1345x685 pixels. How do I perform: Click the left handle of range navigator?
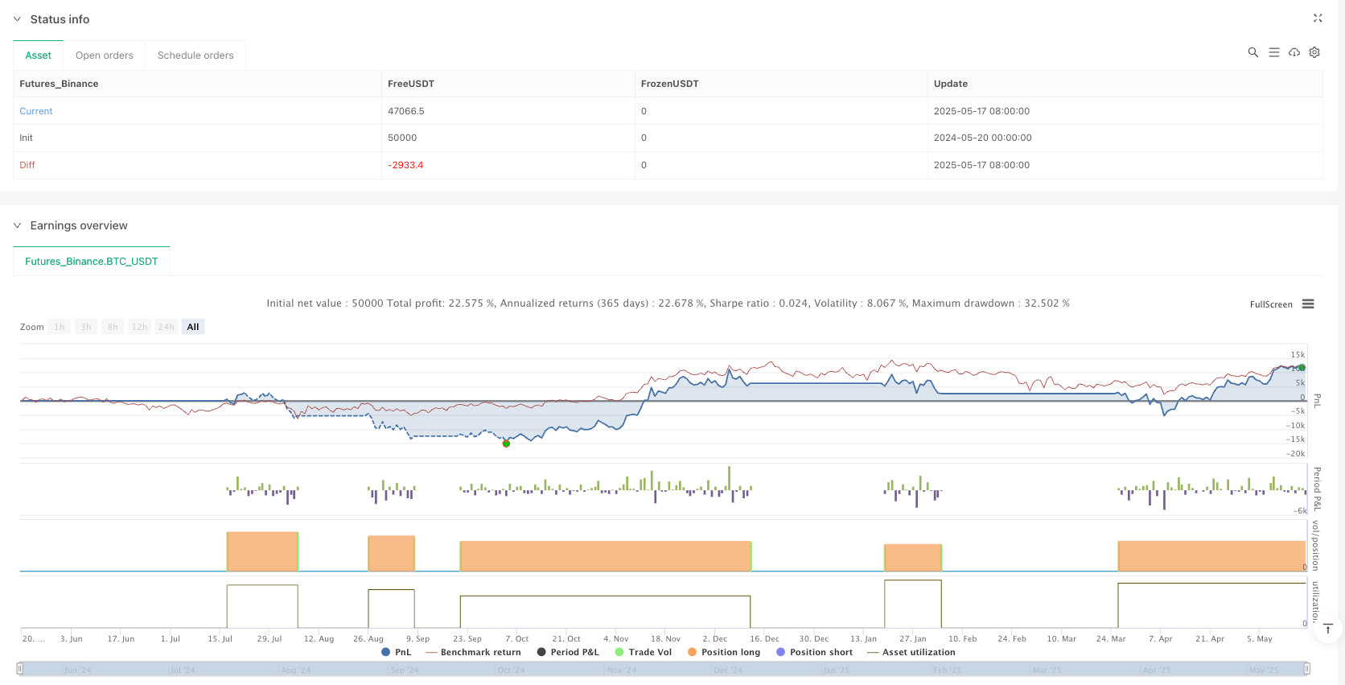(x=20, y=668)
